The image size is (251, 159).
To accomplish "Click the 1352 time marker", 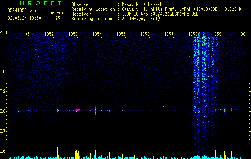I will click(49, 34).
